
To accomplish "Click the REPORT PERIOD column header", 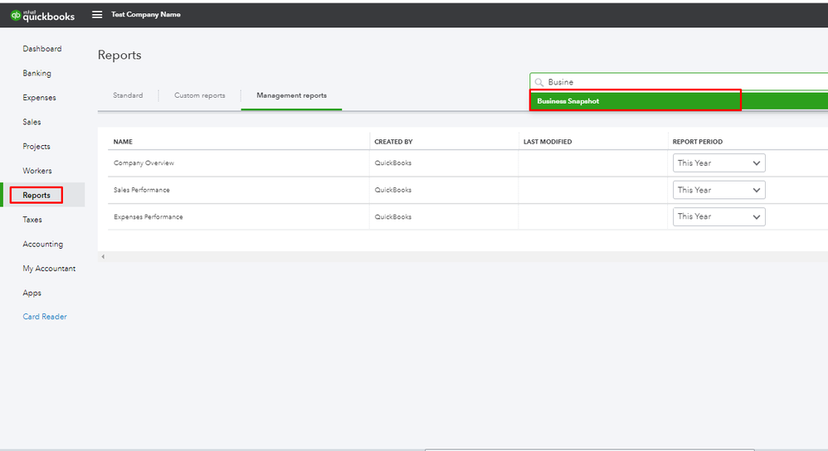I will [x=698, y=142].
